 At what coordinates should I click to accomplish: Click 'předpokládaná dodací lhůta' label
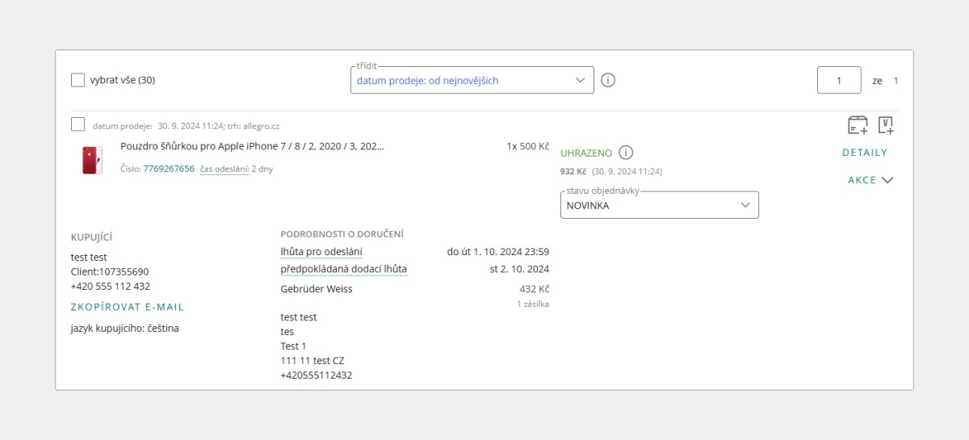343,269
